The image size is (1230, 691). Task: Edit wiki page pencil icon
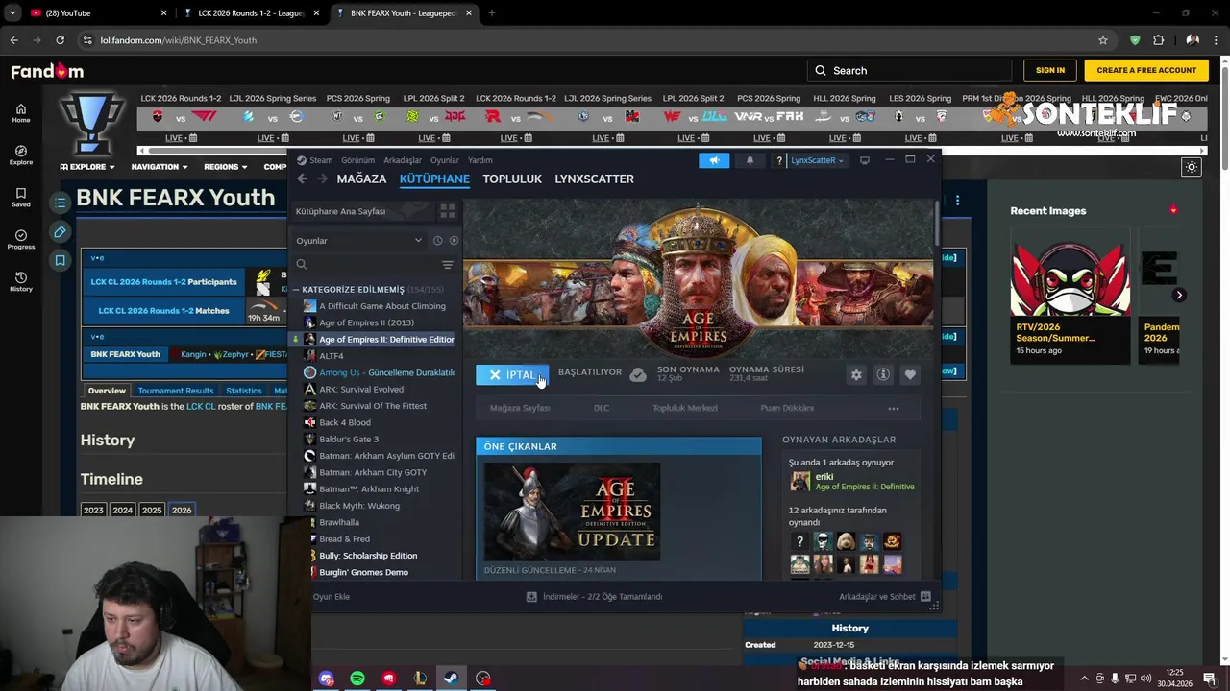click(60, 231)
